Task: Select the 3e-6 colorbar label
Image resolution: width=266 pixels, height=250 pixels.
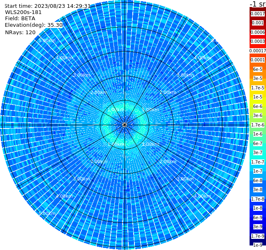Action: 258,115
